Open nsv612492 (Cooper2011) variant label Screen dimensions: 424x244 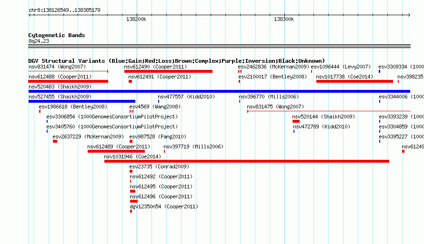click(x=161, y=176)
